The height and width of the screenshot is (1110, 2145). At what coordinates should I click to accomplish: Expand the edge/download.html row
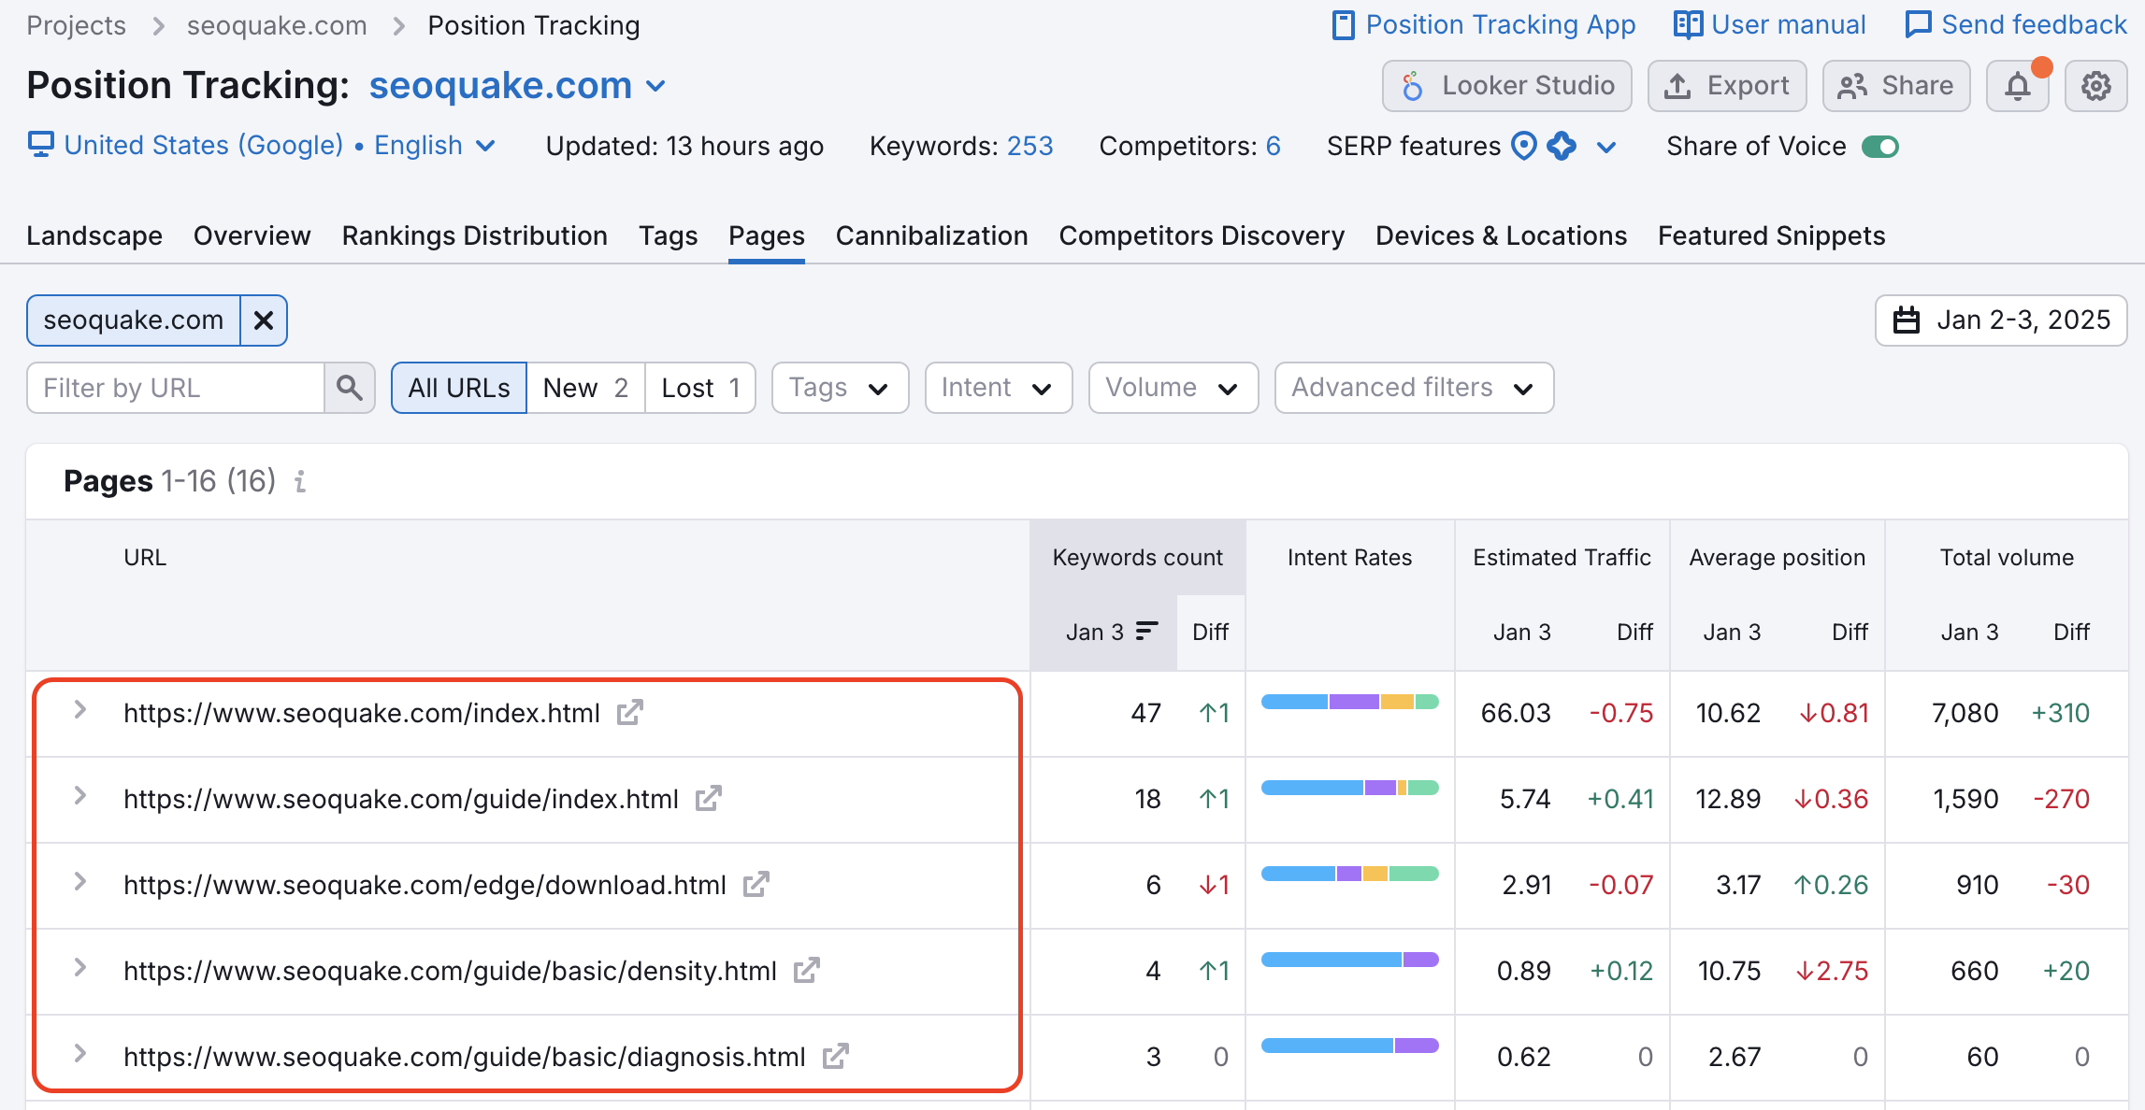click(79, 884)
